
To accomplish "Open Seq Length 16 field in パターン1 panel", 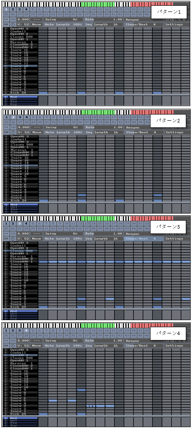I will (x=104, y=25).
